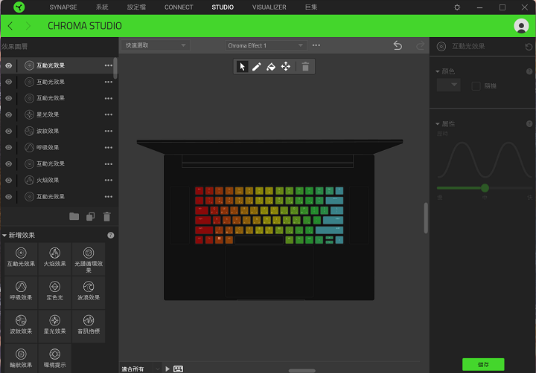The height and width of the screenshot is (373, 536).
Task: Open the settings gear icon
Action: coord(456,7)
